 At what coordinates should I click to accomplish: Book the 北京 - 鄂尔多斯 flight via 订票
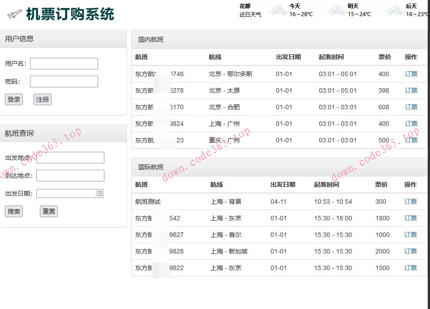pos(410,74)
